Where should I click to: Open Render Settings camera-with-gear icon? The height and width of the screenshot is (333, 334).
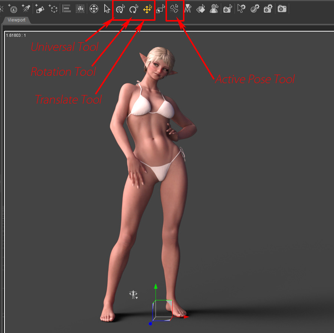point(268,9)
